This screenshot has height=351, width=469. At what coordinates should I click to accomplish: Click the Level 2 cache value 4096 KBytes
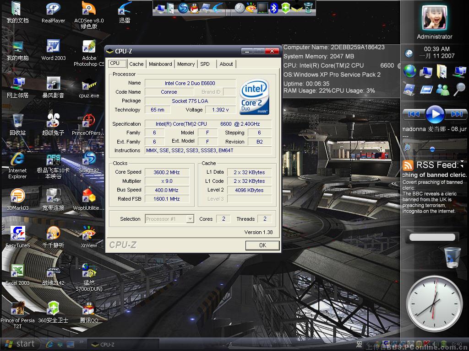coord(249,190)
